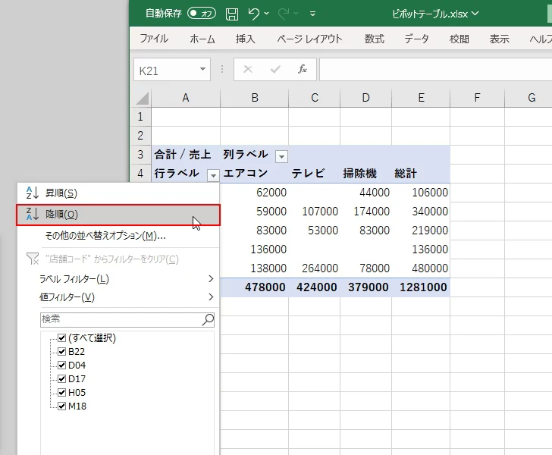Select the テレビ column label cell
The height and width of the screenshot is (455, 552).
coord(314,173)
